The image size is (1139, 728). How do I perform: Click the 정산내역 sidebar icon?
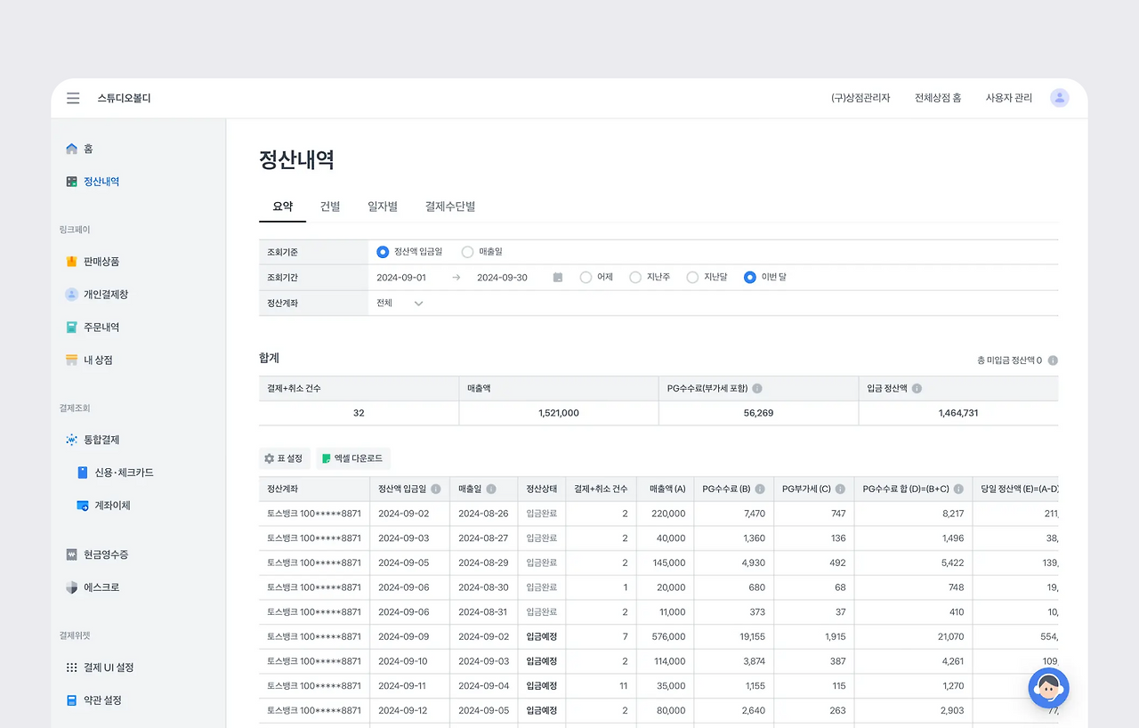72,182
